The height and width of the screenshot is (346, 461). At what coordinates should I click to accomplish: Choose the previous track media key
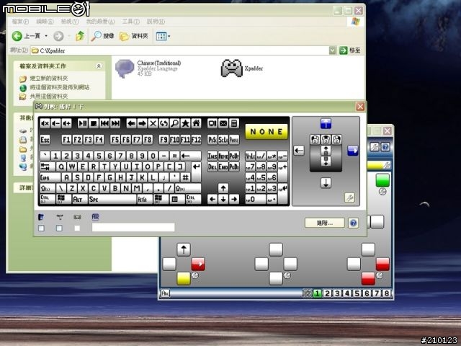pyautogui.click(x=104, y=123)
